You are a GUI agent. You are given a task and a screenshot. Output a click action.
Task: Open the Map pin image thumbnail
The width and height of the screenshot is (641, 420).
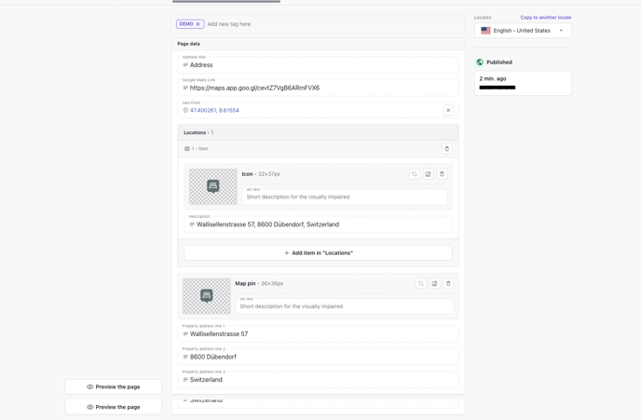click(206, 296)
